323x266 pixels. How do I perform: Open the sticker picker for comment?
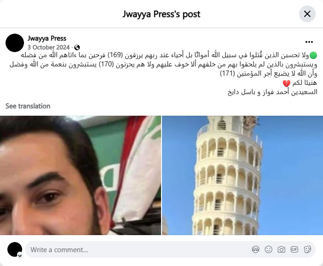coord(307,249)
